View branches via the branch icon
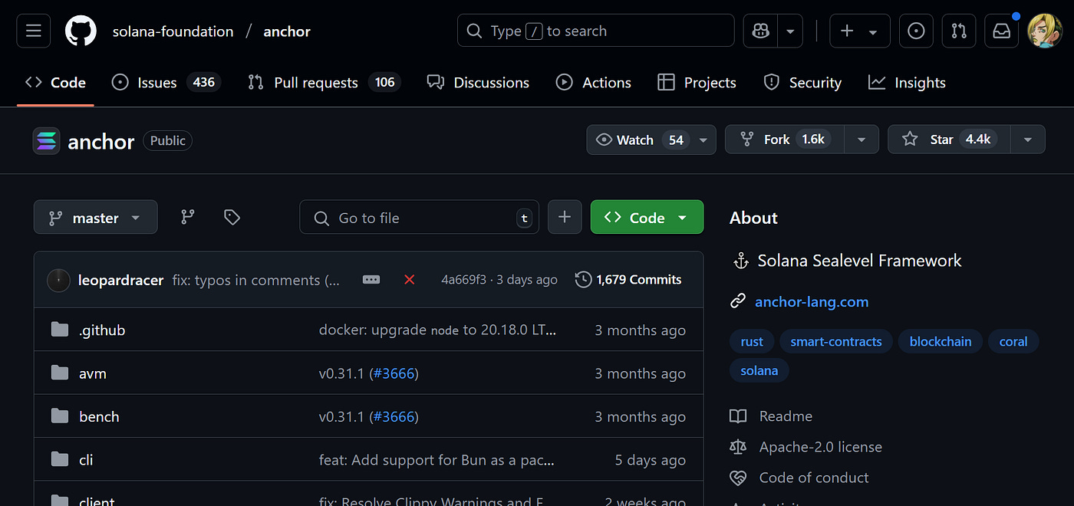 188,218
